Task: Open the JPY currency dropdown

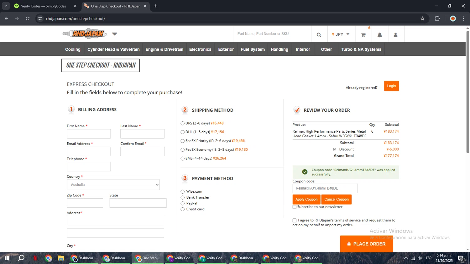Action: point(341,34)
